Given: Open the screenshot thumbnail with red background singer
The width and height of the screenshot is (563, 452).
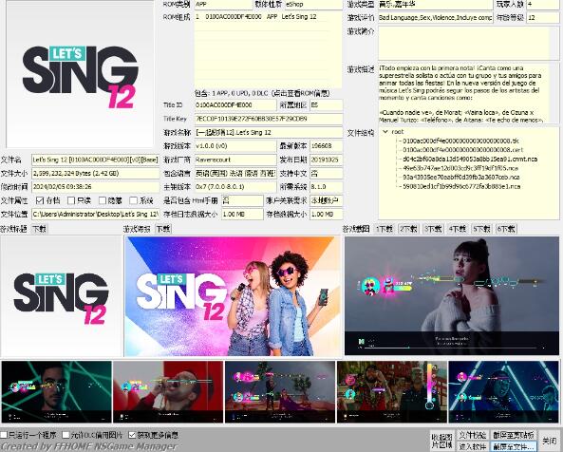Looking at the screenshot, I should 168,391.
